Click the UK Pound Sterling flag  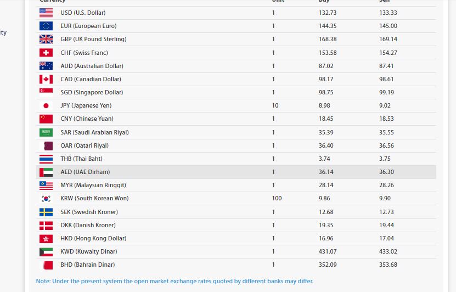pyautogui.click(x=46, y=39)
